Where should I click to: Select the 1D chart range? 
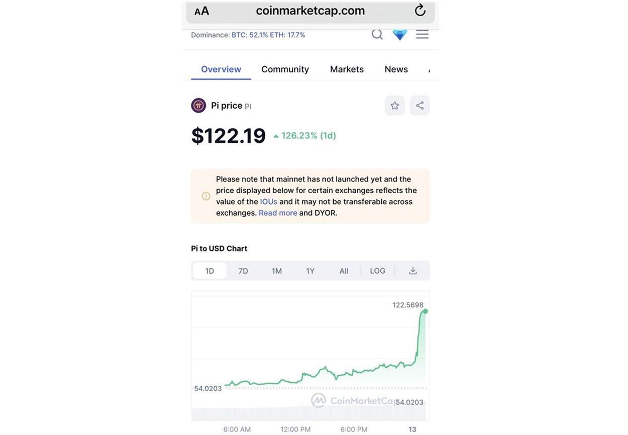tap(210, 271)
